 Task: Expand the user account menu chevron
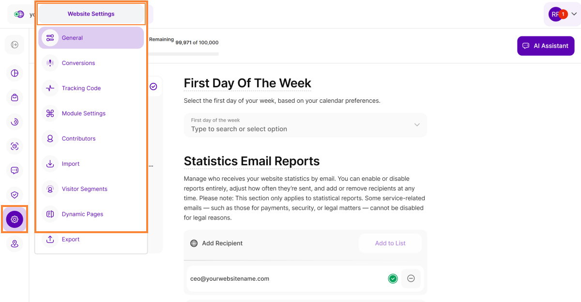click(x=574, y=14)
